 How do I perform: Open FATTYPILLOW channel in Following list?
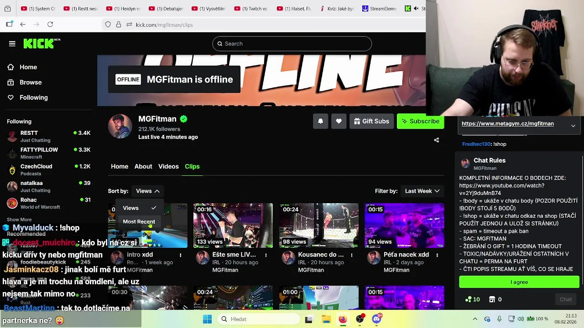(x=49, y=153)
